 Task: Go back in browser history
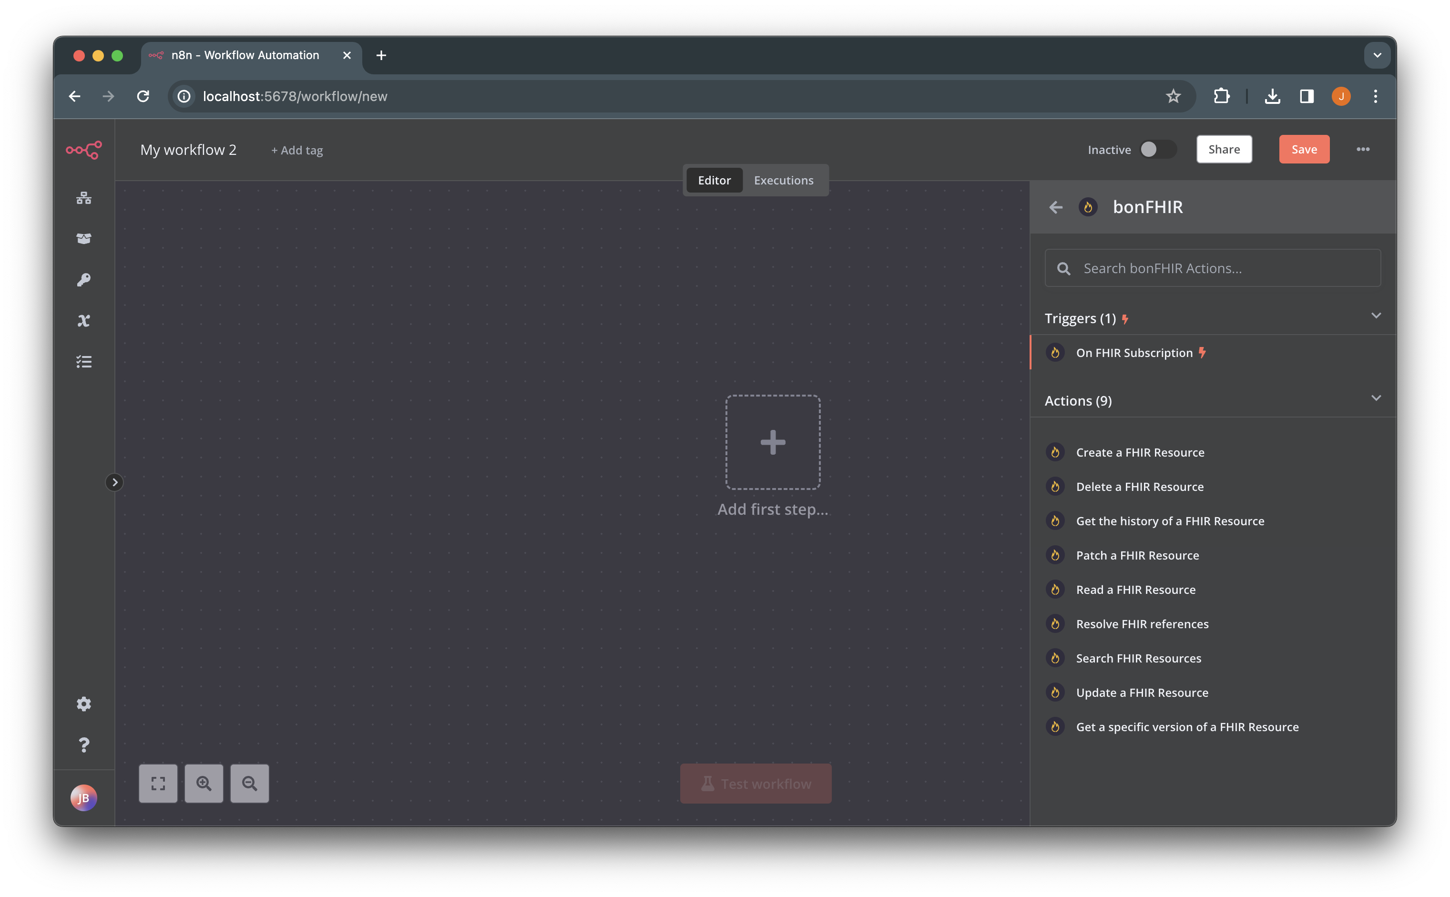click(x=75, y=96)
